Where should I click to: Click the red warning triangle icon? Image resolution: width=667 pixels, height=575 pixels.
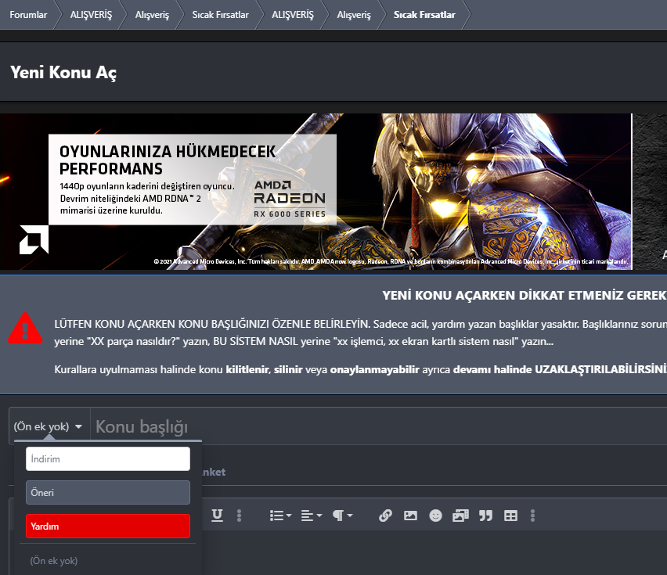pos(25,328)
